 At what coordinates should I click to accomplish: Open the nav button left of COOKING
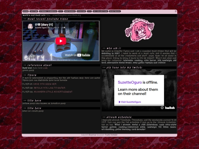point(70,11)
